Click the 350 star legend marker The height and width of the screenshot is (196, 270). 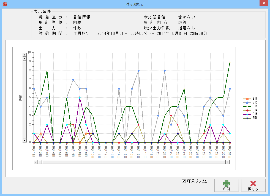(x=247, y=118)
